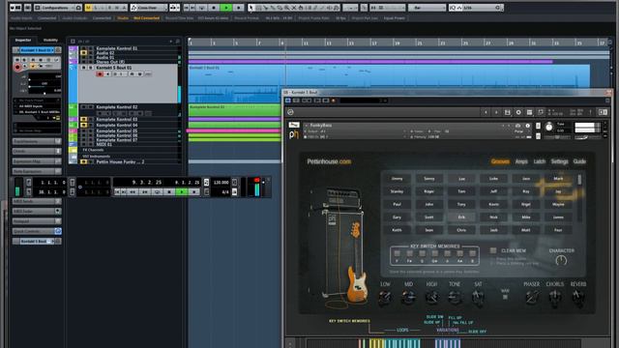Viewport: 619px width, 348px height.
Task: Click the FunkyBass info icon
Action: tap(528, 126)
